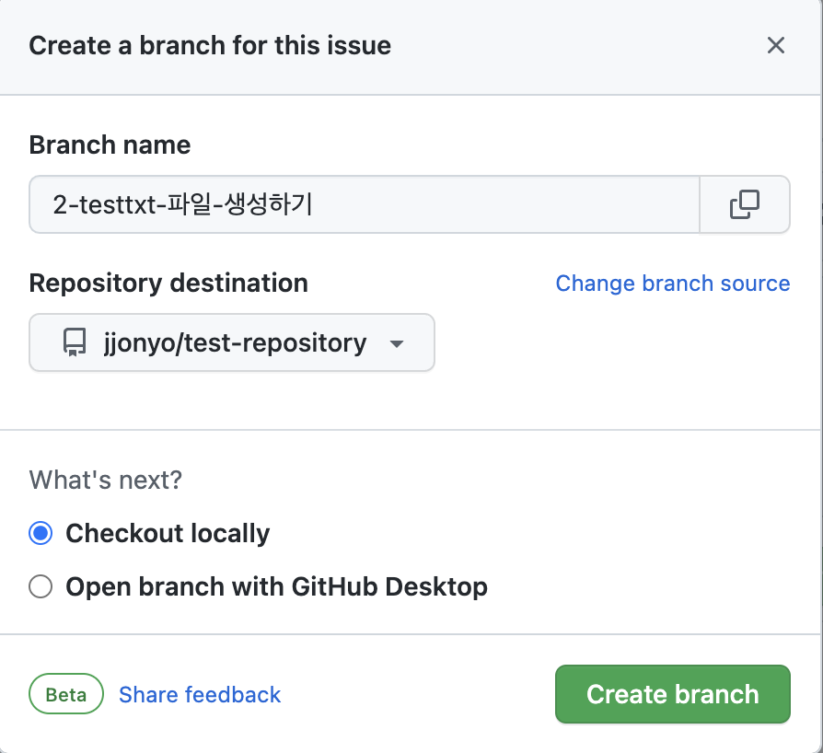Click the Change branch source link
The width and height of the screenshot is (823, 753).
[672, 284]
